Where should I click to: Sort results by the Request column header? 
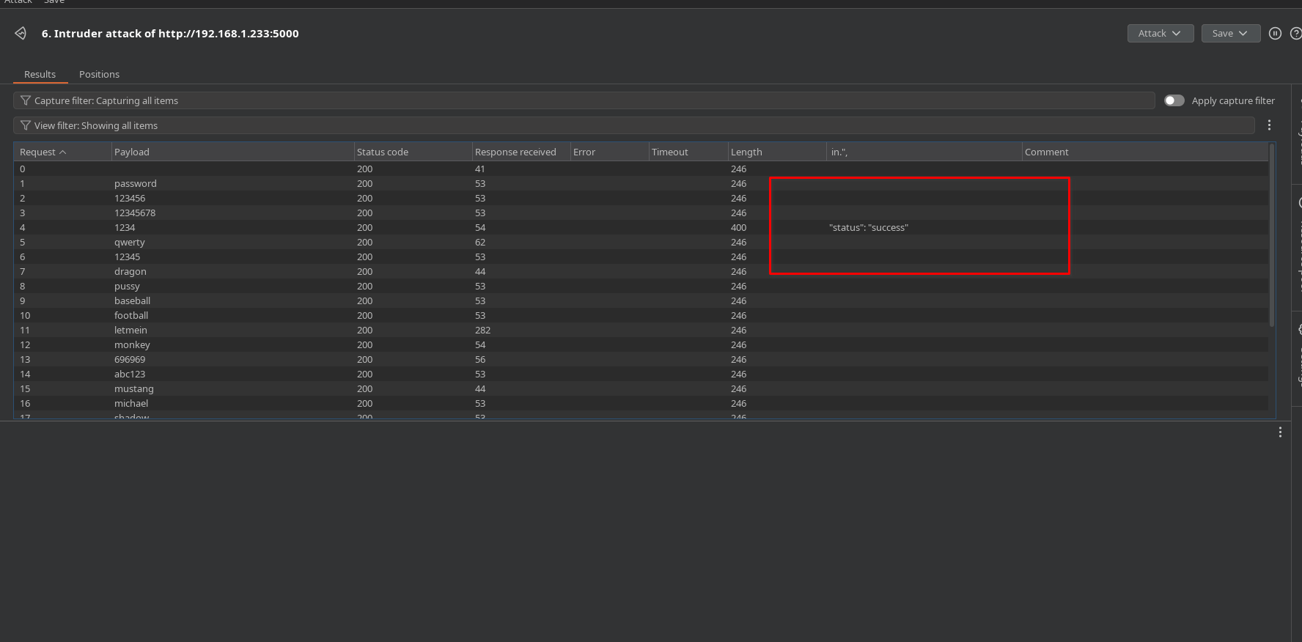(x=38, y=152)
